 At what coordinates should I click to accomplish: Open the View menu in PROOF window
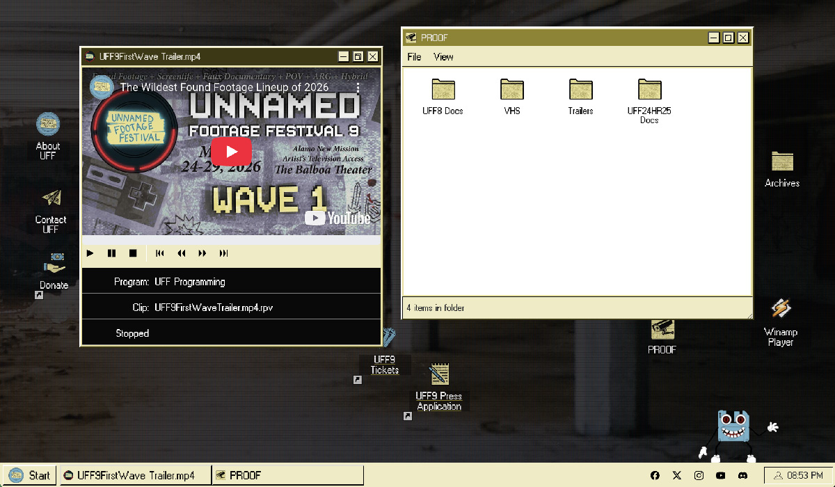(443, 57)
